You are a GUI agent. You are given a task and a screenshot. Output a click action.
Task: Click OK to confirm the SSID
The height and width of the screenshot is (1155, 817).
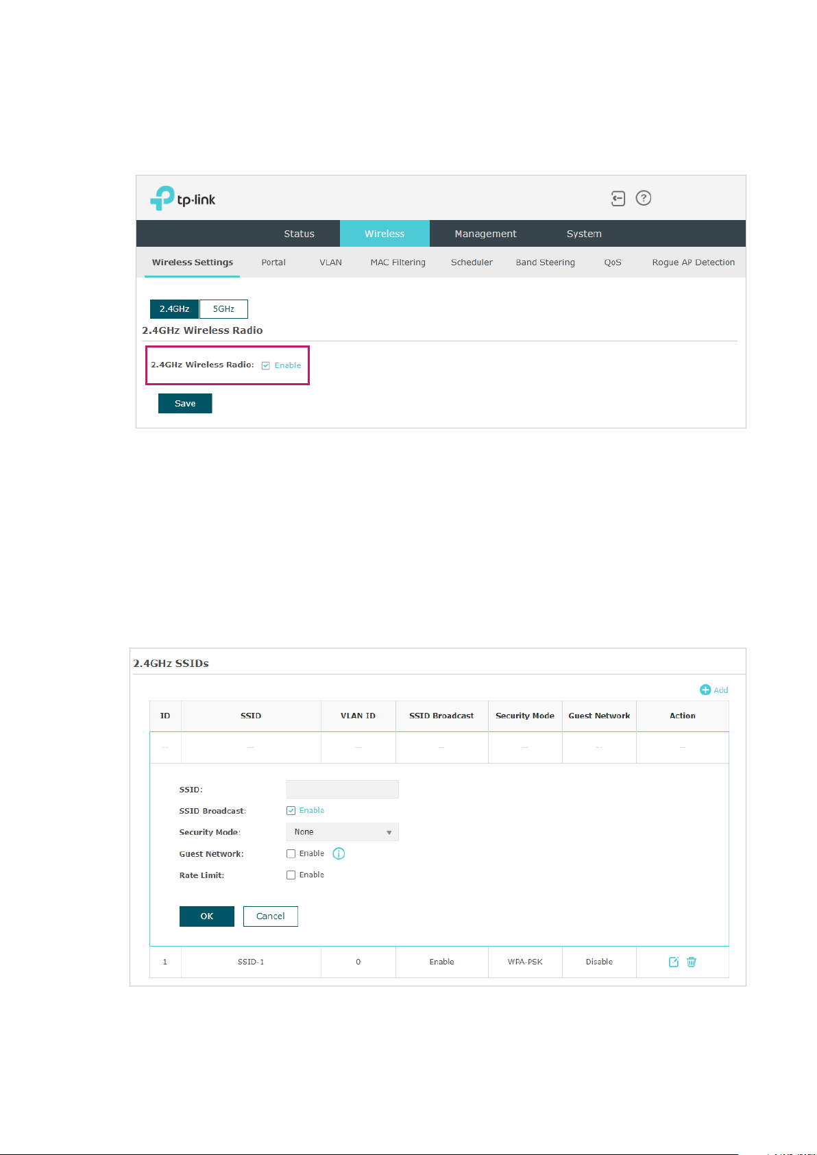[207, 916]
